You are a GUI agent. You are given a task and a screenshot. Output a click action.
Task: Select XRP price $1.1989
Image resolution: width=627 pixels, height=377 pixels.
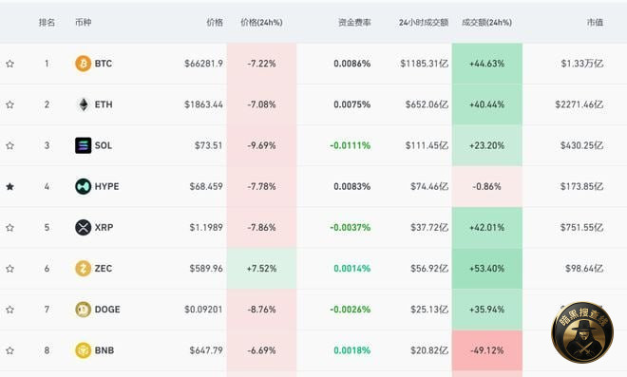pyautogui.click(x=206, y=228)
